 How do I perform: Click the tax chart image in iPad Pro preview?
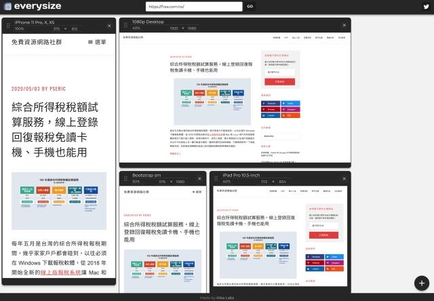tap(258, 255)
